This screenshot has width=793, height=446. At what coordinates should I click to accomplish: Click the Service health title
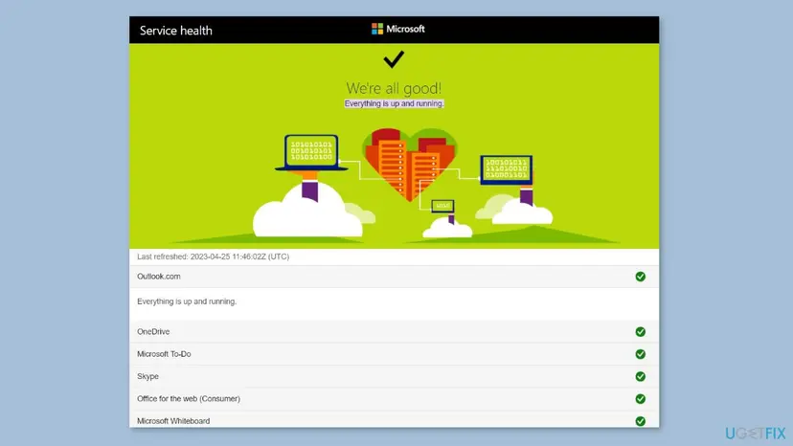176,31
